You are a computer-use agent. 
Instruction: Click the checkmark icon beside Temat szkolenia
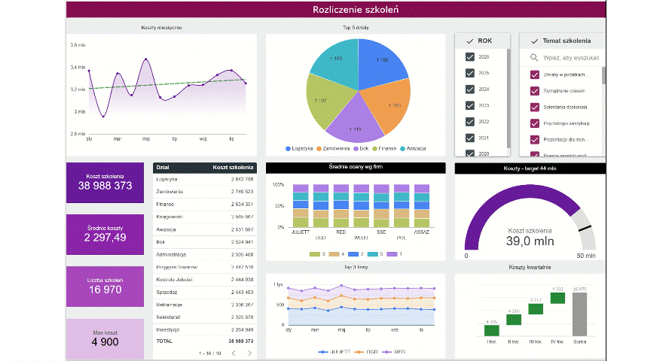[x=534, y=41]
